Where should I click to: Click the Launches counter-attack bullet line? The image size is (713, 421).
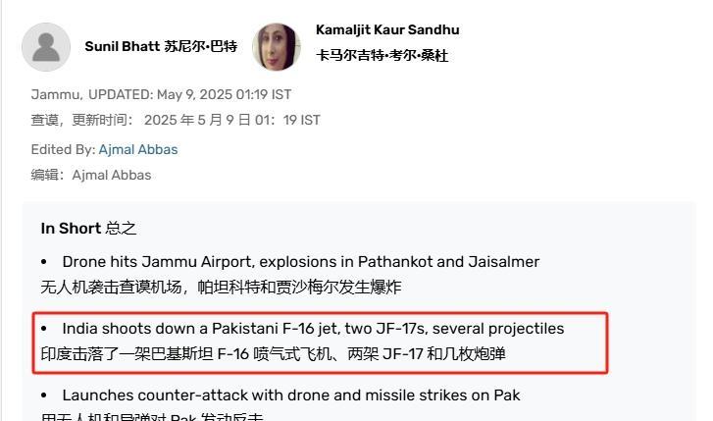tap(291, 395)
